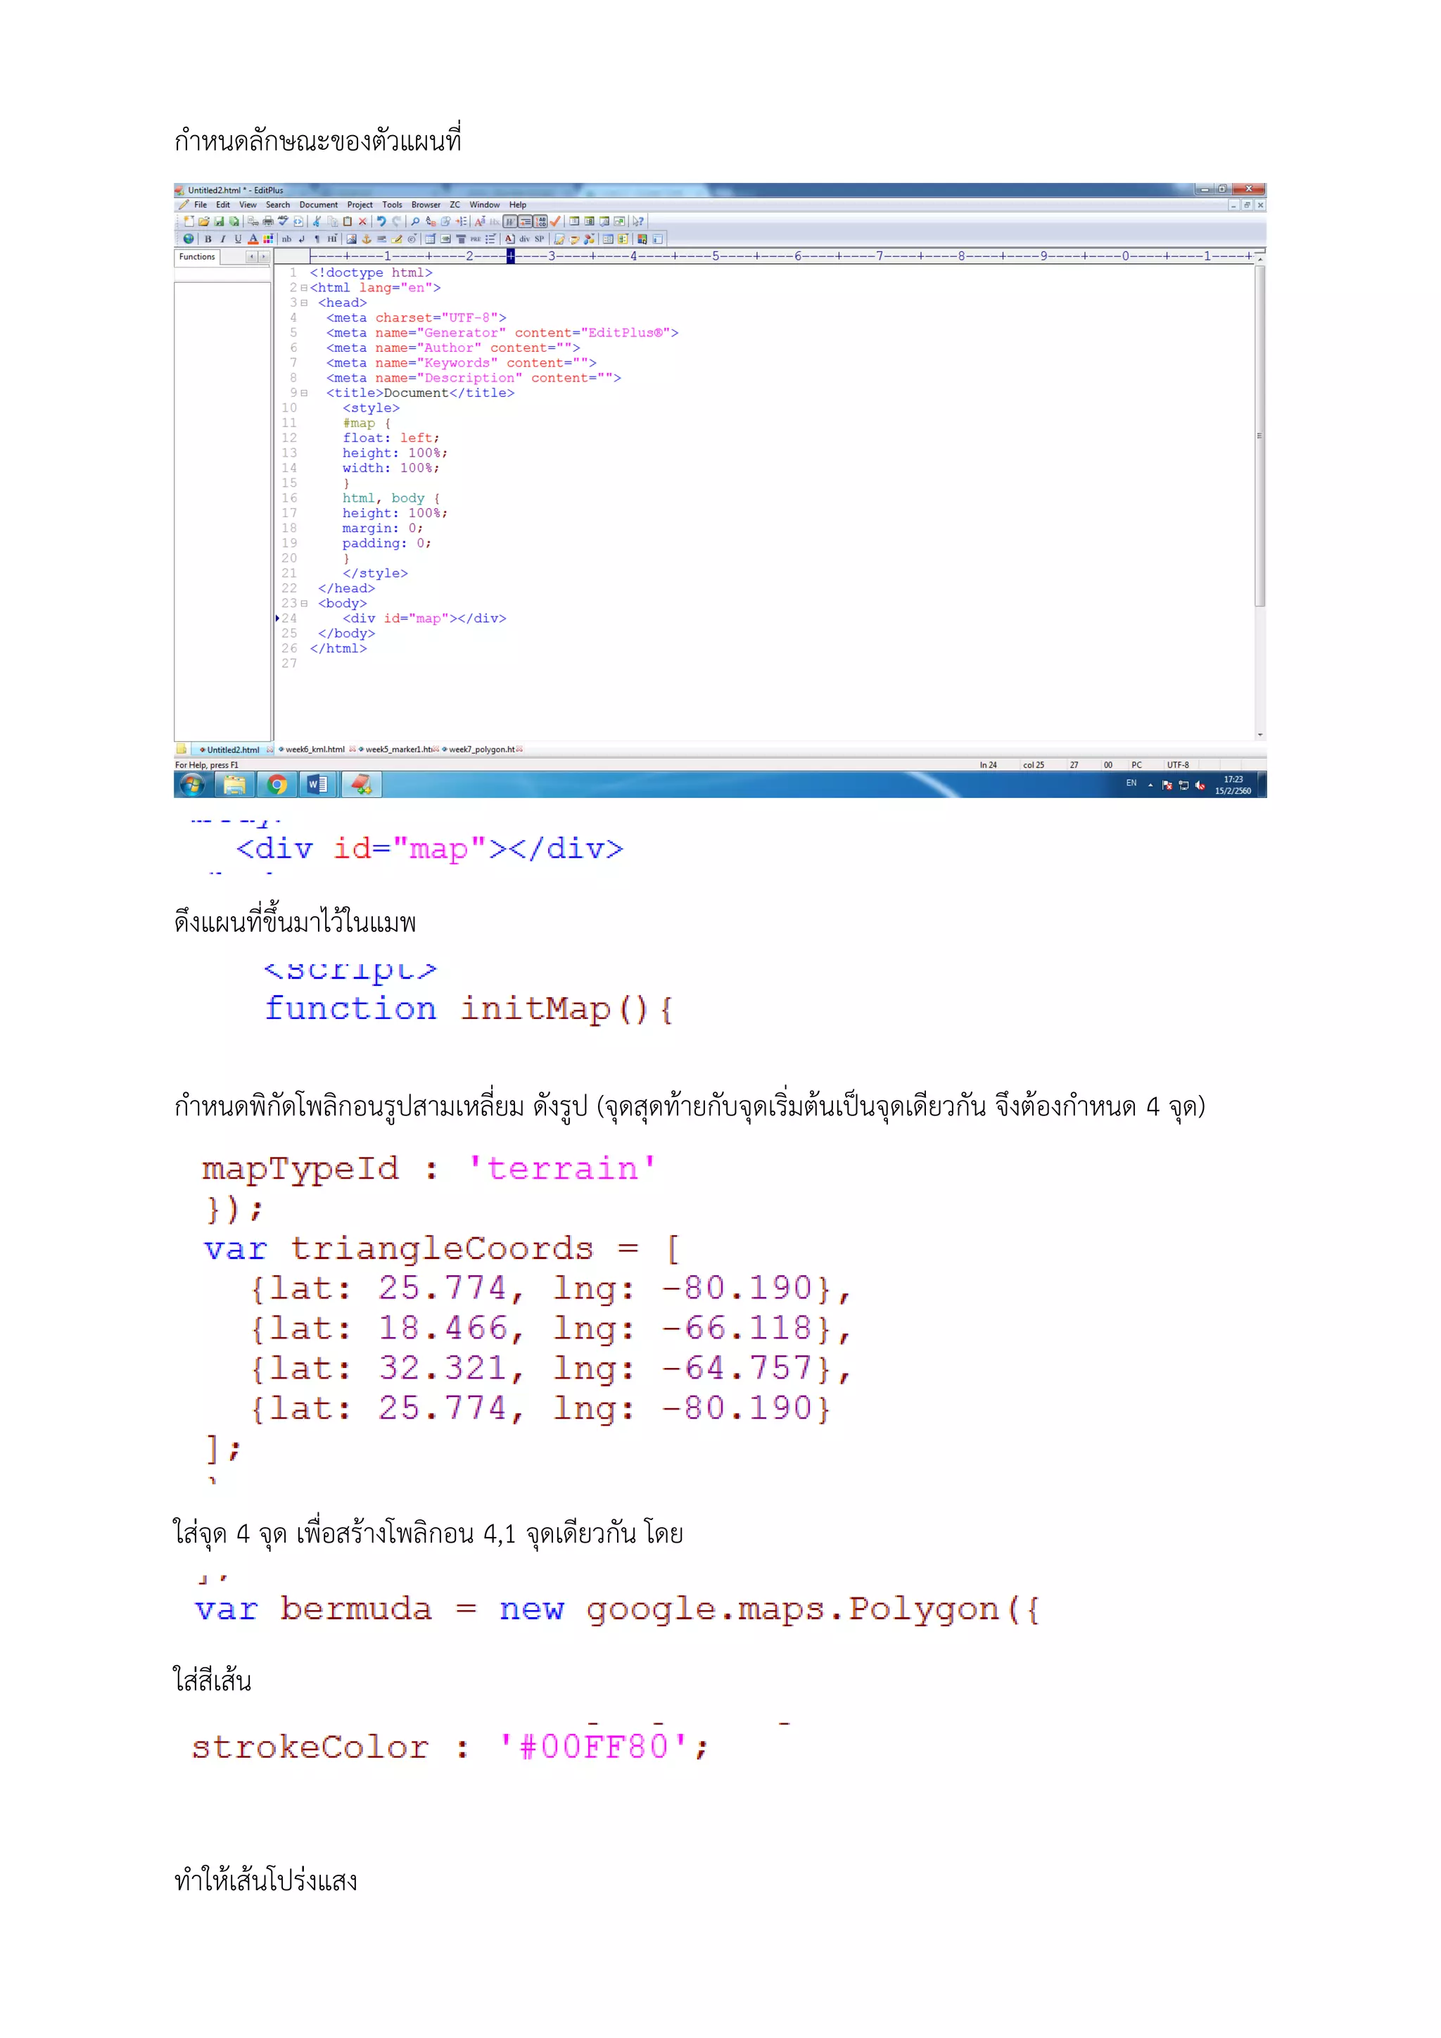Click the Bold B HTML toolbar icon
This screenshot has height=2038, width=1441.
click(x=208, y=240)
